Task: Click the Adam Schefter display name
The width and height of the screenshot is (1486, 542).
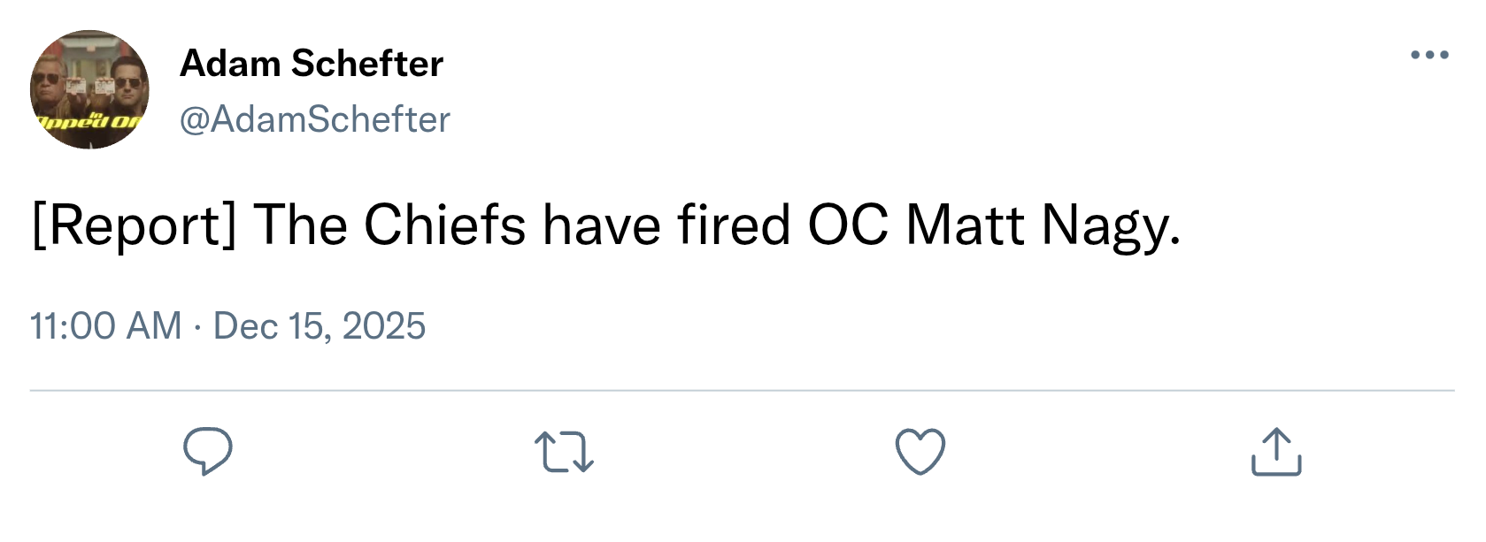Action: pyautogui.click(x=312, y=64)
